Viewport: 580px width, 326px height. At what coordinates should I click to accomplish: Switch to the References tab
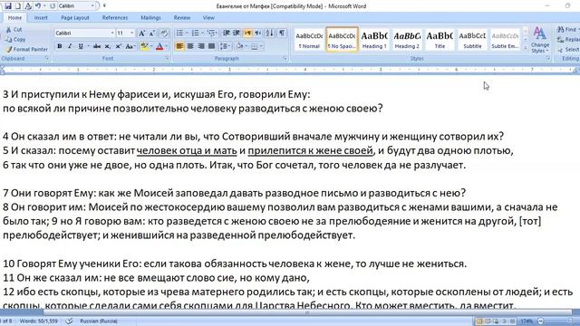(115, 18)
